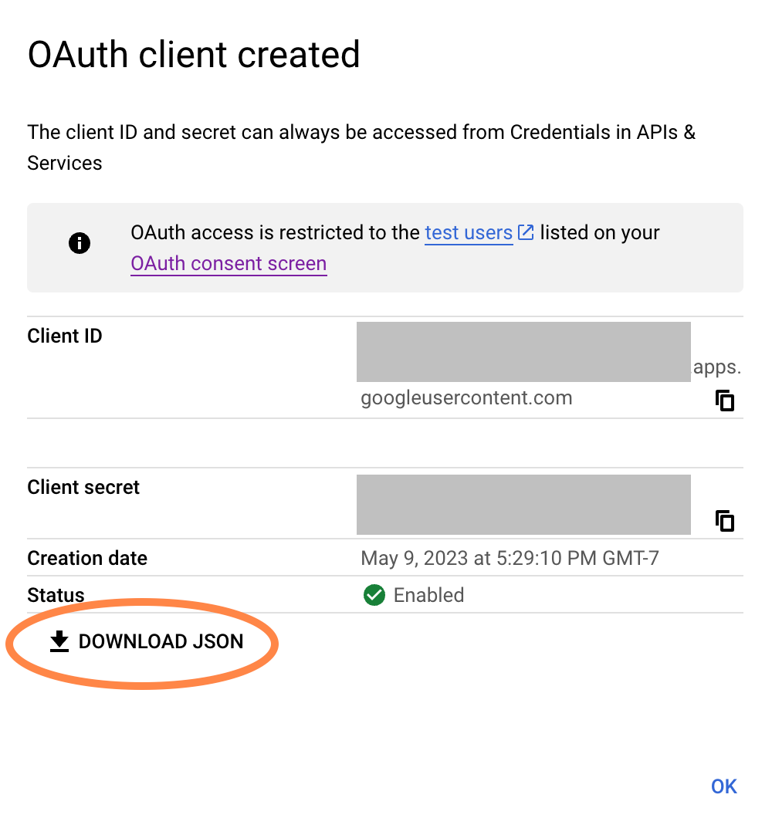
Task: Click the external link icon after test users
Action: point(527,231)
